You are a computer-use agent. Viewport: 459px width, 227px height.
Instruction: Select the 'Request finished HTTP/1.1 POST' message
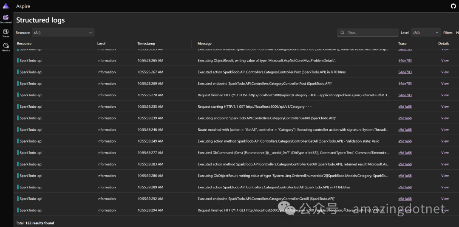294,95
